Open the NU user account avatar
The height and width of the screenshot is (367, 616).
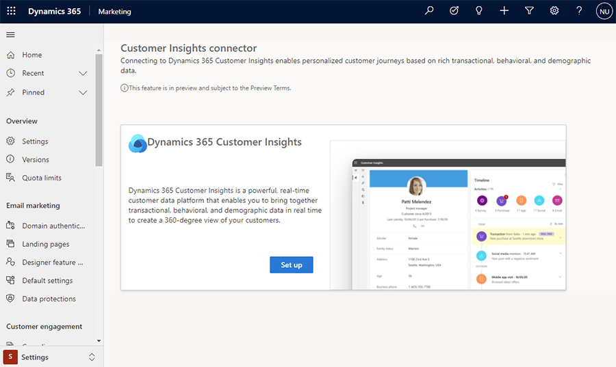pyautogui.click(x=604, y=11)
